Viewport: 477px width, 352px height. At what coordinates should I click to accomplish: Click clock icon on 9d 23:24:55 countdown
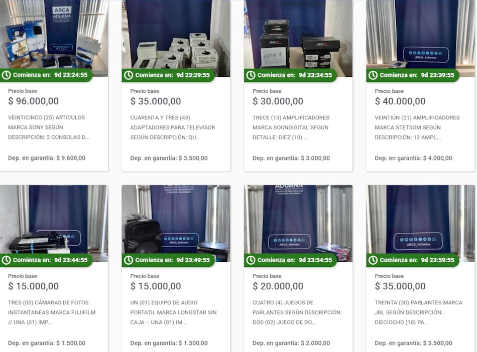tap(7, 75)
